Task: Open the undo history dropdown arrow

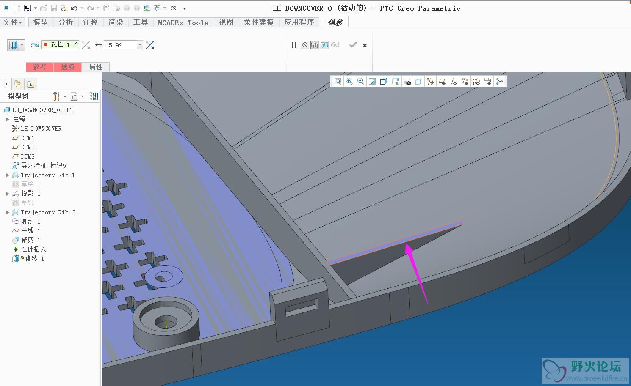Action: pos(82,8)
